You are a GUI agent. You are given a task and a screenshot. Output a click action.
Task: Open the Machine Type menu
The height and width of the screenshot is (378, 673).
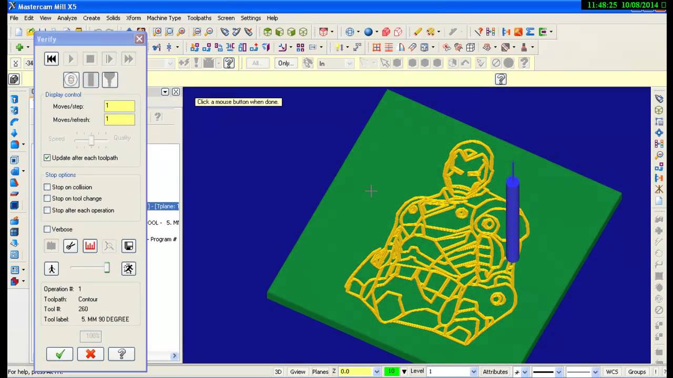(164, 18)
